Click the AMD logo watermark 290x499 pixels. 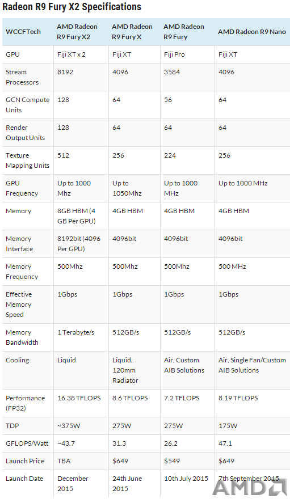(x=250, y=487)
